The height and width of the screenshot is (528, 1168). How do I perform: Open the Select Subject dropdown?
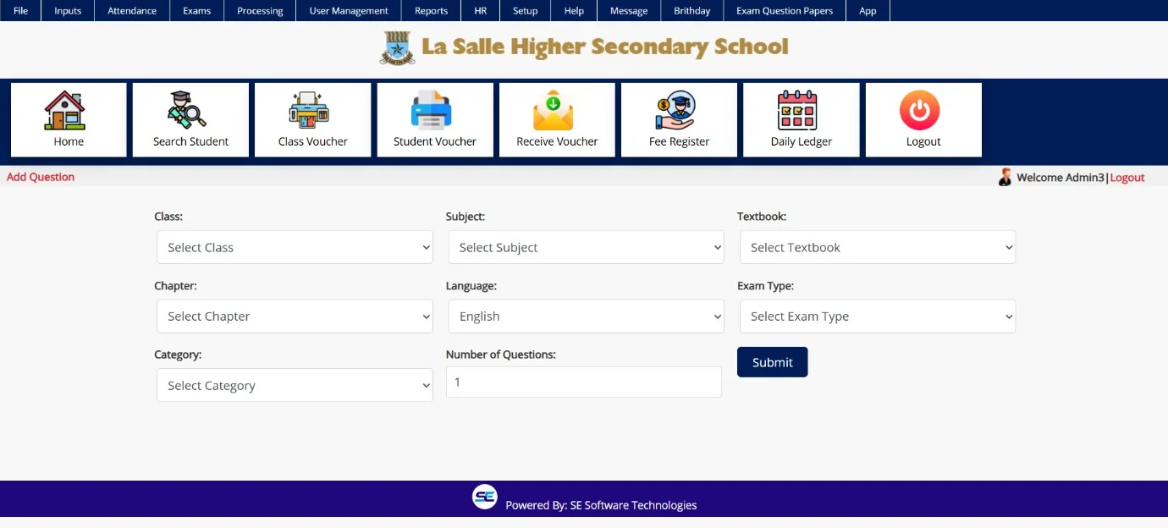tap(586, 247)
